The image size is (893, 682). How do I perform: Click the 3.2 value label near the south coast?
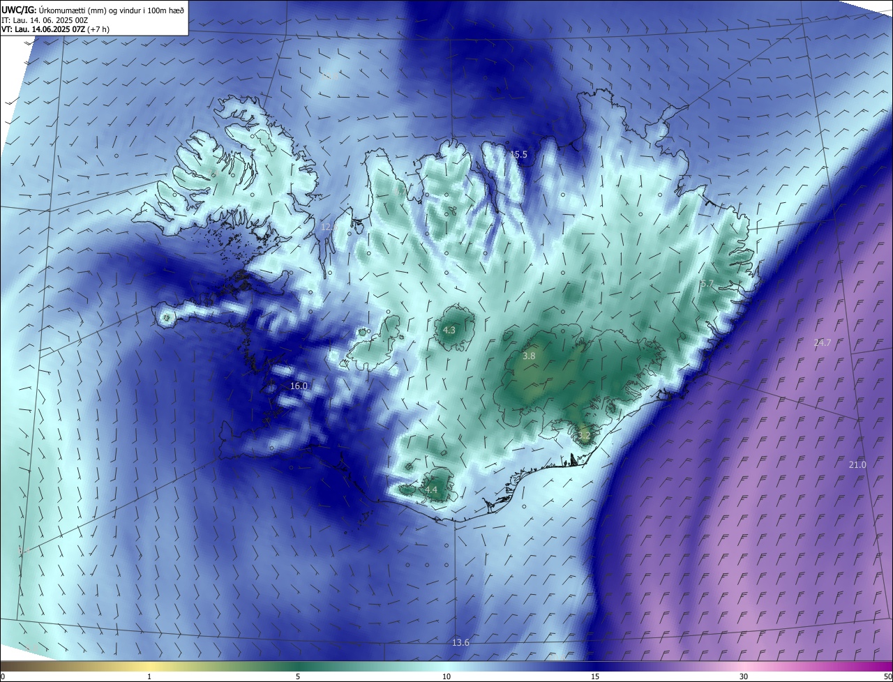[x=585, y=435]
